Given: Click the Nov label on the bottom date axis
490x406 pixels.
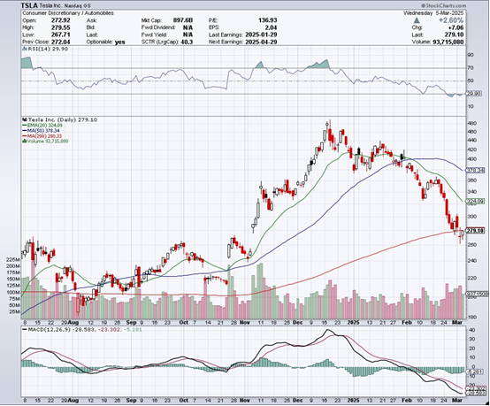Looking at the screenshot, I should tap(244, 401).
